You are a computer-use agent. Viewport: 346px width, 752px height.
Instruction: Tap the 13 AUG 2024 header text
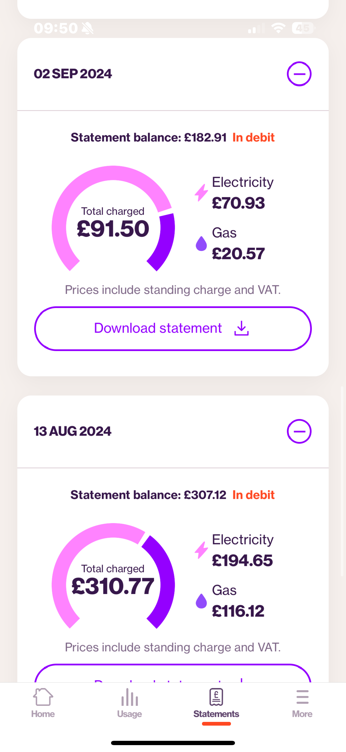(72, 431)
